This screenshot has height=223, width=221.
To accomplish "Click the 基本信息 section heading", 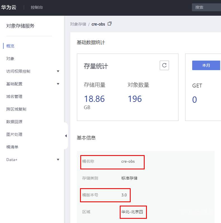I will (x=86, y=138).
